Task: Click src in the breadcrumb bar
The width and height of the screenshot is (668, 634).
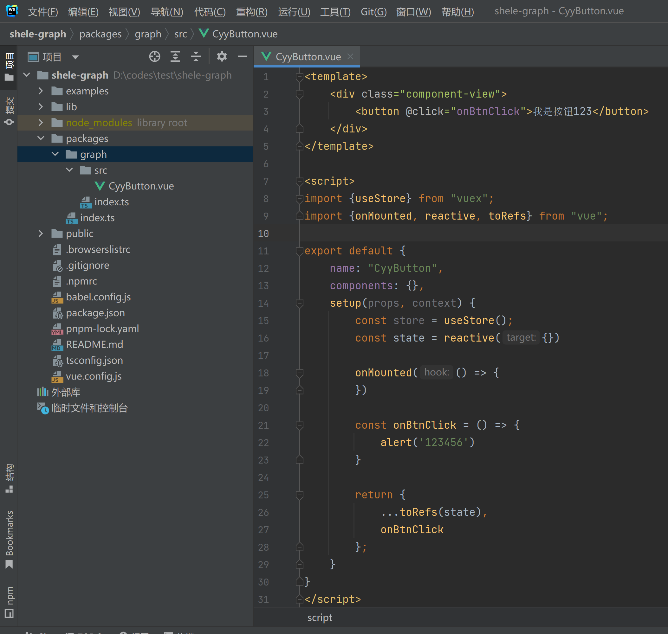Action: [181, 34]
